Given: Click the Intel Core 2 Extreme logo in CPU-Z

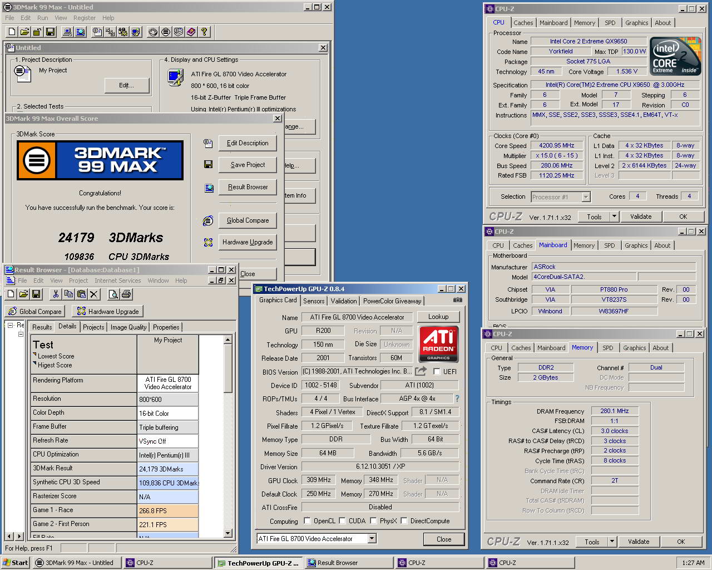Looking at the screenshot, I should [x=675, y=56].
